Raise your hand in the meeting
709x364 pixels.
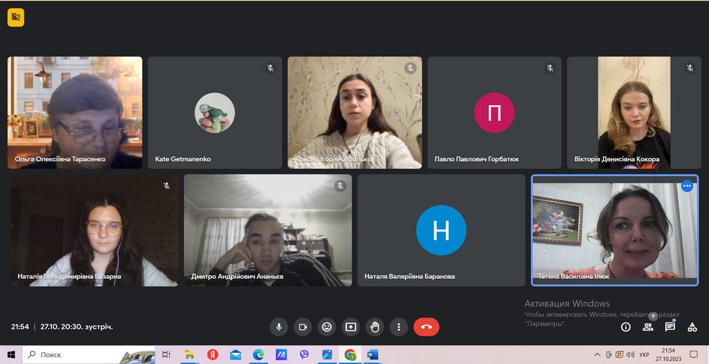click(375, 327)
